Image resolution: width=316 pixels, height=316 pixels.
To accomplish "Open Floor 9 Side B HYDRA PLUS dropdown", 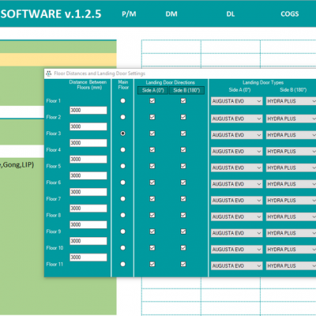I will coord(291,233).
